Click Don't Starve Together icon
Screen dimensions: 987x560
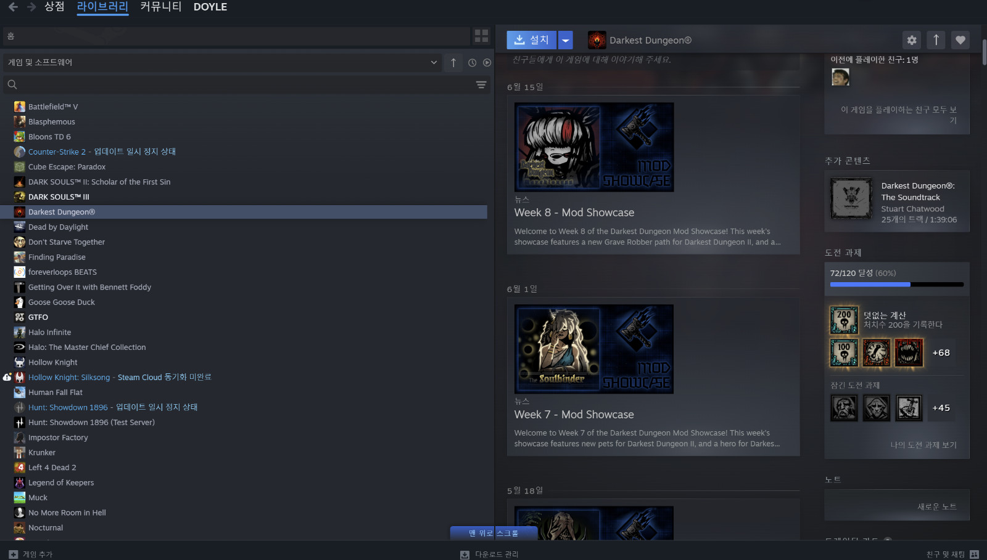[20, 242]
